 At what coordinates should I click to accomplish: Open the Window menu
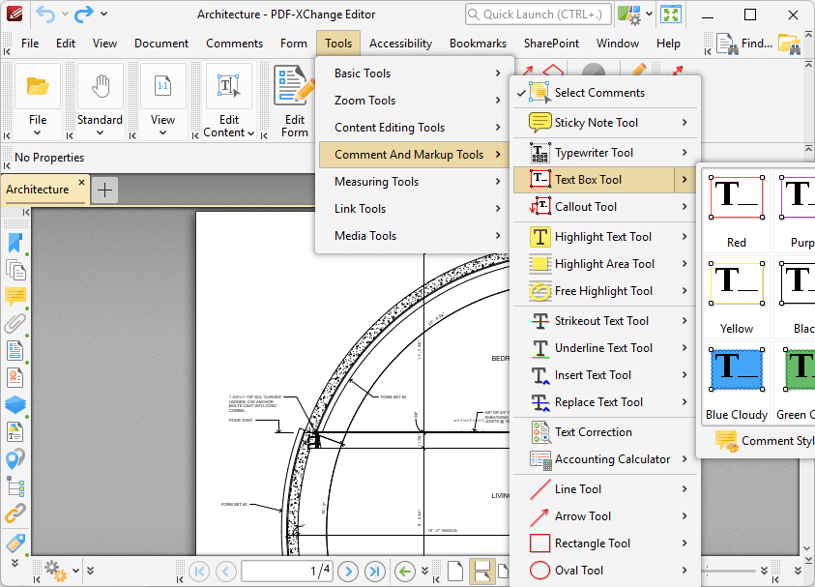[x=617, y=44]
